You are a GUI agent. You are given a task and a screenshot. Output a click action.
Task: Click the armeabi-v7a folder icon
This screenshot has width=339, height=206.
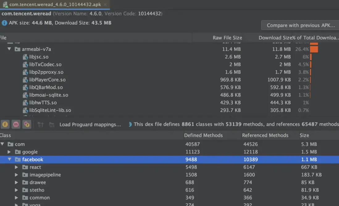point(18,49)
